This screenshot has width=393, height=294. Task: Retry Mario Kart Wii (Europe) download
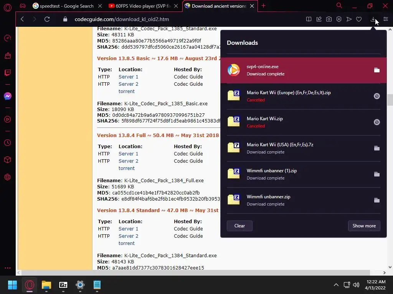(x=377, y=96)
